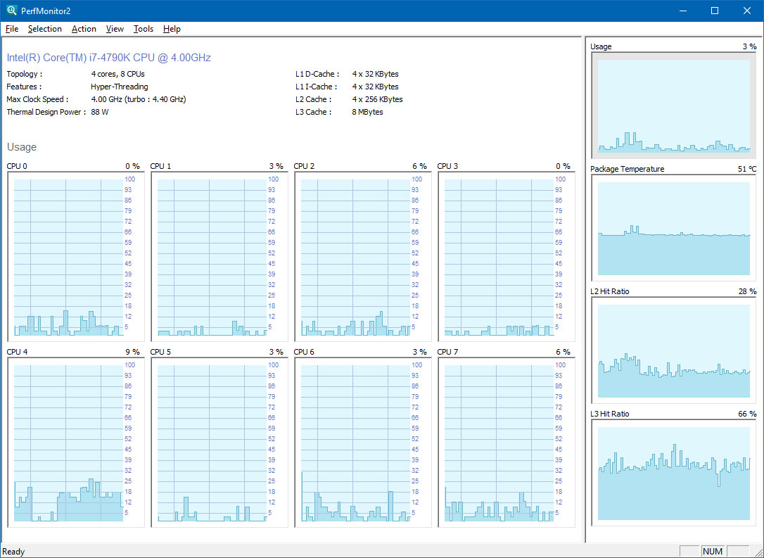Viewport: 764px width, 558px height.
Task: Open the Help menu
Action: (172, 29)
